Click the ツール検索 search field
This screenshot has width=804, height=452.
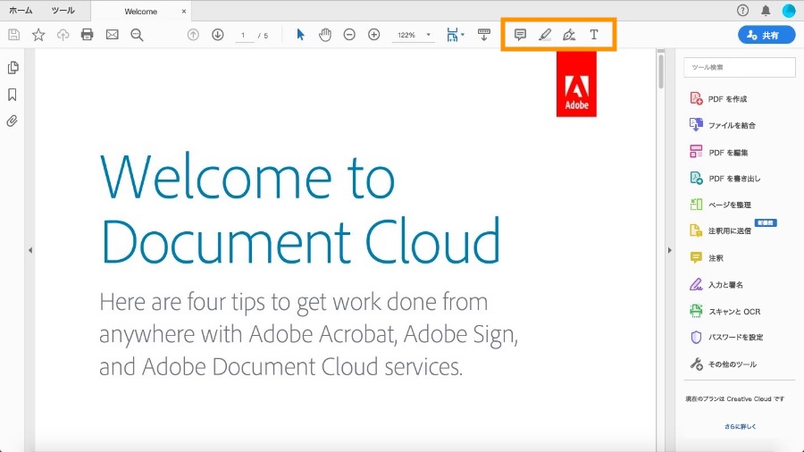tap(740, 67)
